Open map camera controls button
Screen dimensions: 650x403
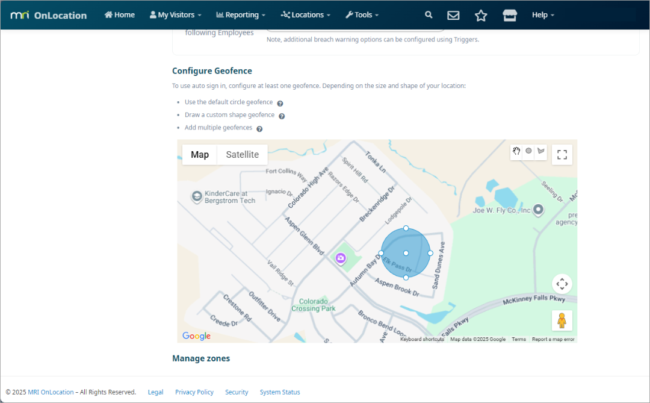pyautogui.click(x=562, y=284)
